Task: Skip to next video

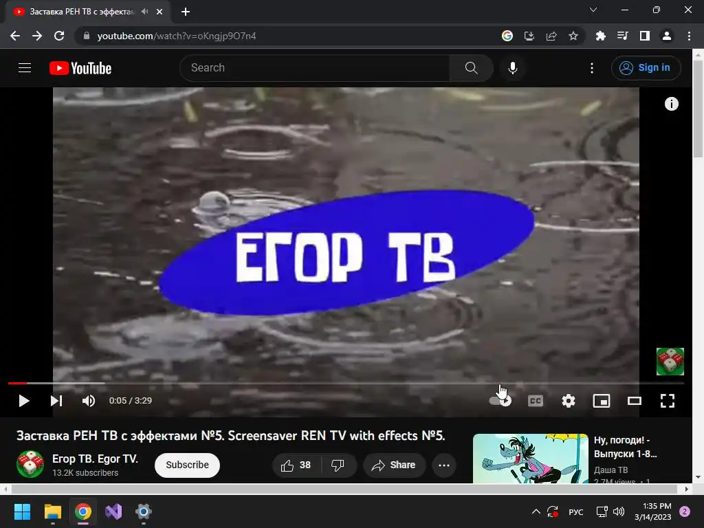Action: pyautogui.click(x=56, y=401)
